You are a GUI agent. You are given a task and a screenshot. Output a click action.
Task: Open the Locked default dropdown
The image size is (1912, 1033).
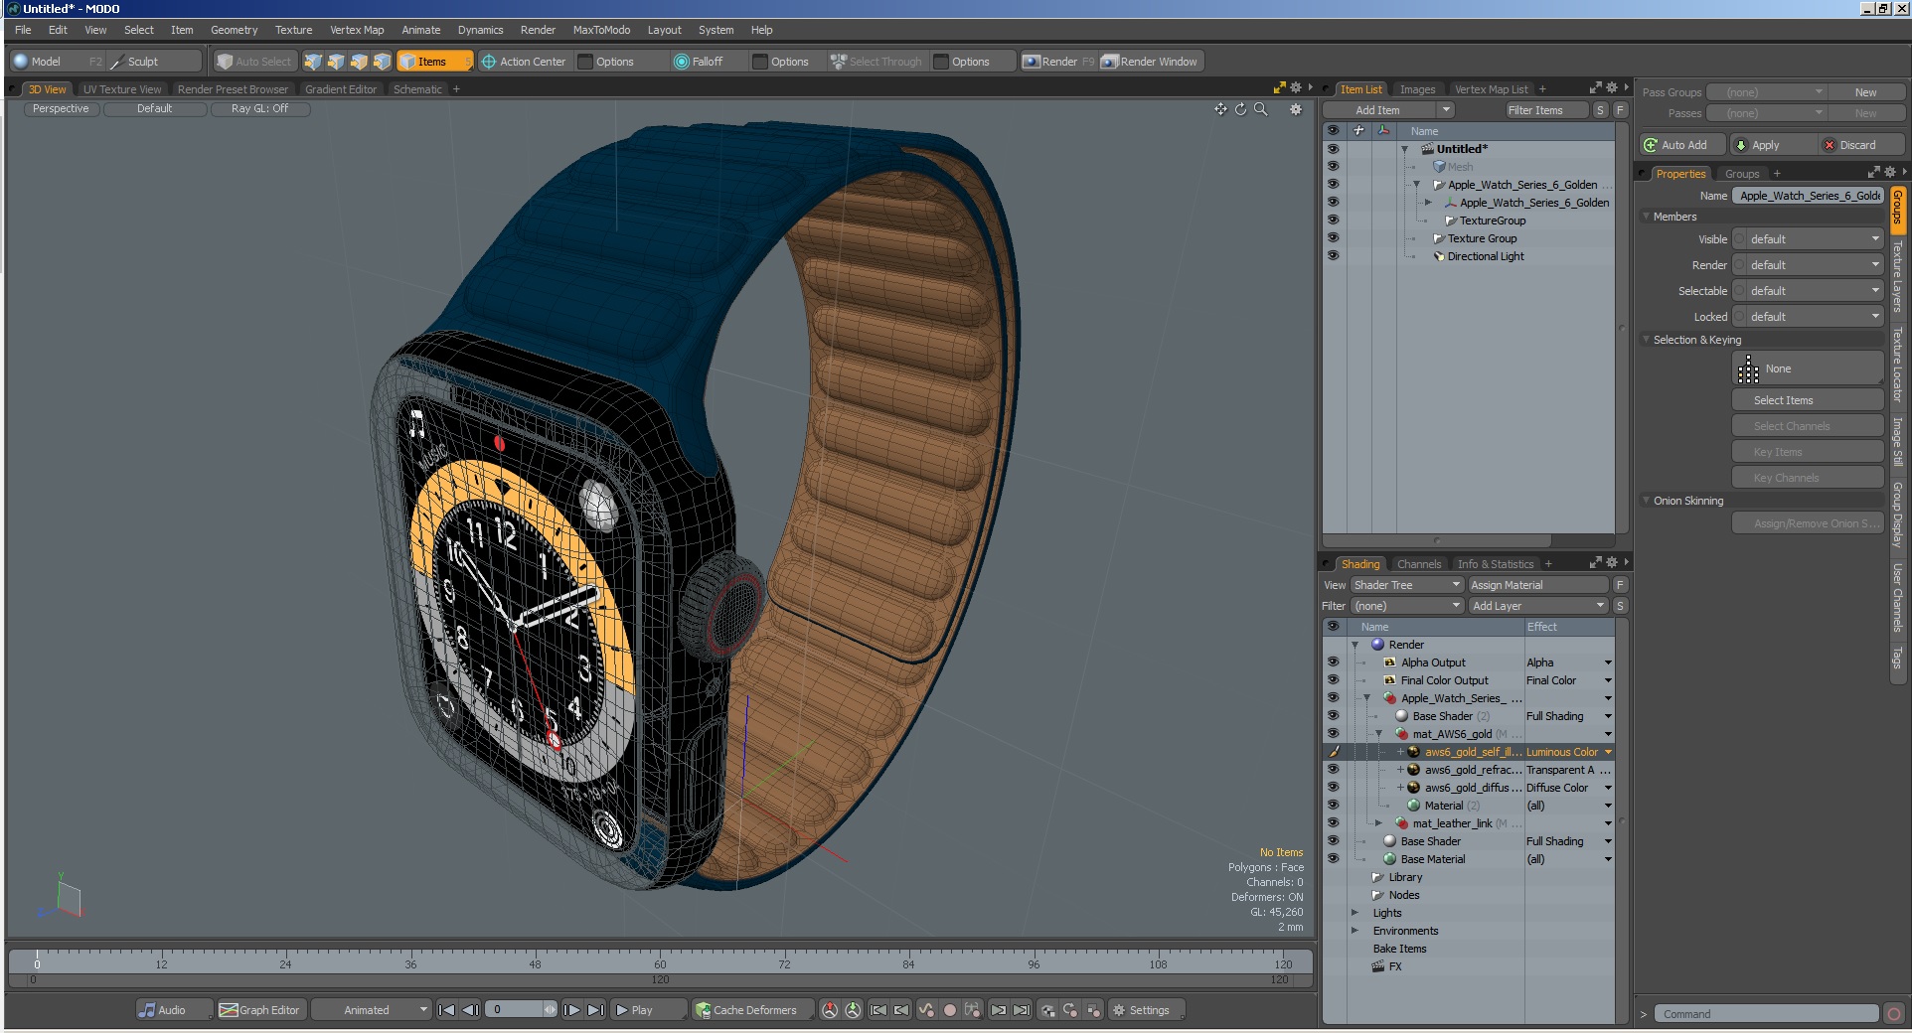click(1809, 317)
